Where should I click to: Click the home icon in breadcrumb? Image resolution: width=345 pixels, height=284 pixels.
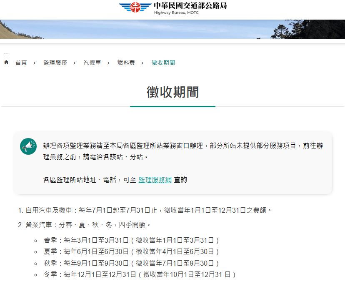point(6,63)
